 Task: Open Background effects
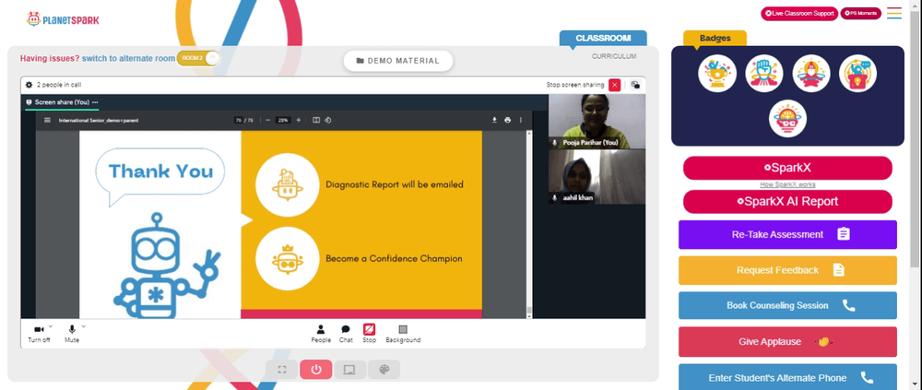[403, 334]
